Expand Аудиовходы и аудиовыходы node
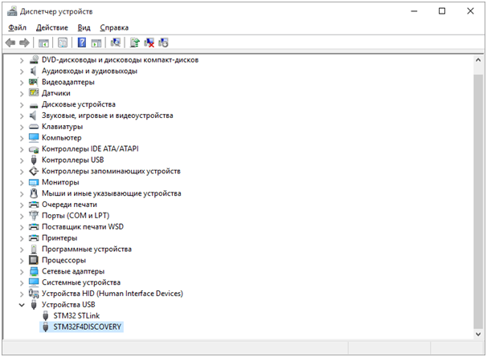Image resolution: width=487 pixels, height=357 pixels. coord(22,71)
